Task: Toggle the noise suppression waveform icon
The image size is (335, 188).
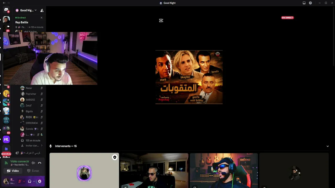Action: click(x=33, y=163)
